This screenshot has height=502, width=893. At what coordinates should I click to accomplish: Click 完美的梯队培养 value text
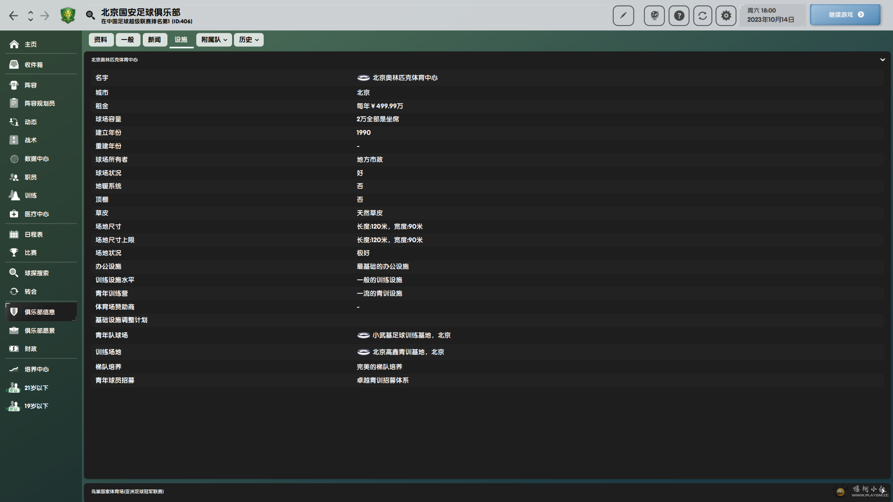pos(380,367)
